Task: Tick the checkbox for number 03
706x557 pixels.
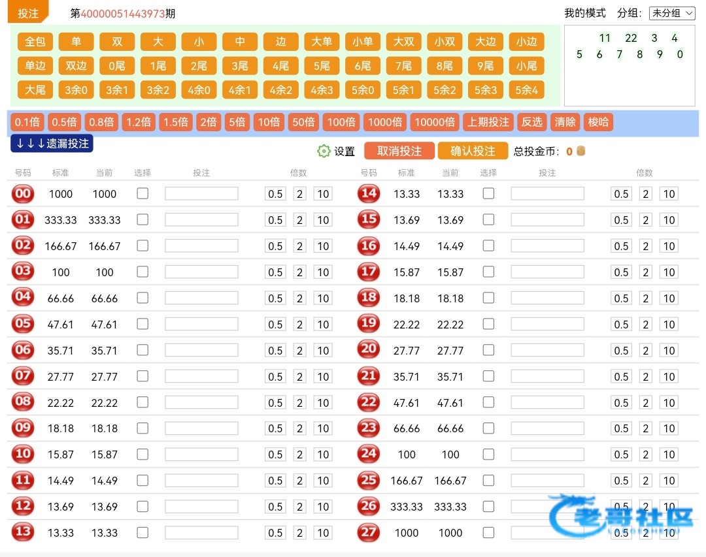Action: click(x=143, y=272)
